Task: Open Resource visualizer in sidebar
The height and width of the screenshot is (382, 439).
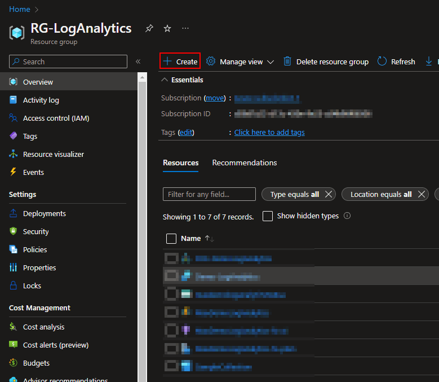Action: coord(53,154)
